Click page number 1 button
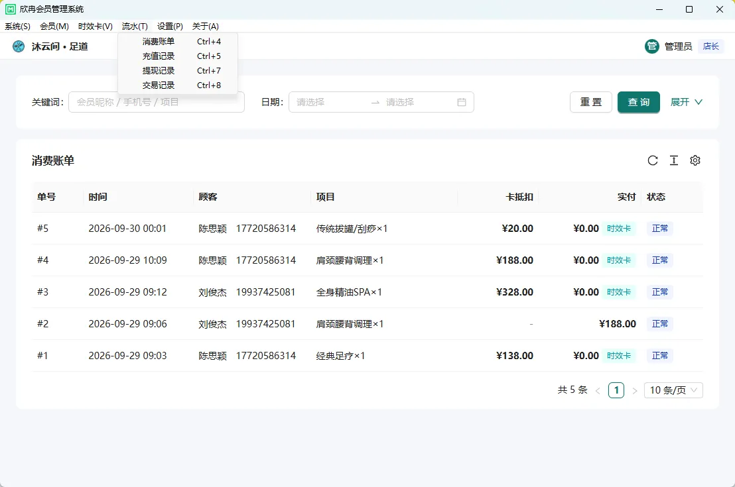735x487 pixels. coord(616,390)
